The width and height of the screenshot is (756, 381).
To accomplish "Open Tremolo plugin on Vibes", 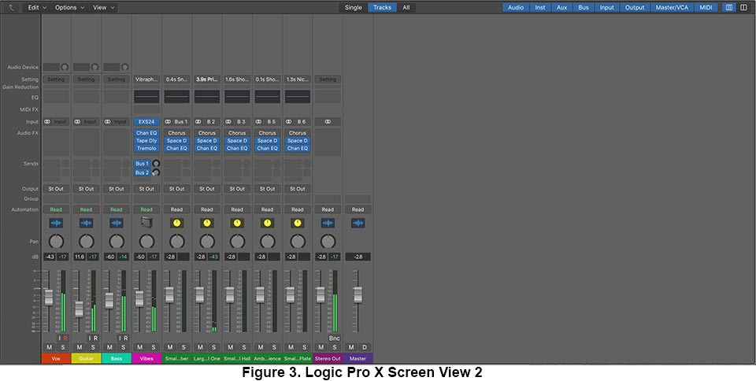I will pyautogui.click(x=146, y=148).
